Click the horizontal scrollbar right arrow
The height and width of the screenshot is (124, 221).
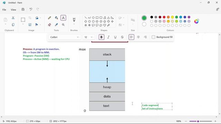coord(217,117)
